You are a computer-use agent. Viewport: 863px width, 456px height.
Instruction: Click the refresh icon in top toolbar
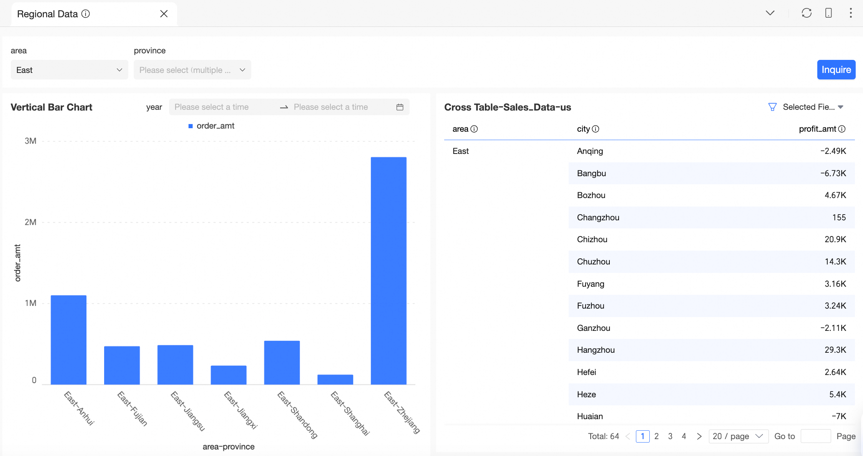click(807, 13)
